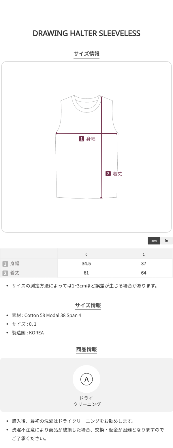Click the 商品情報 section heading
The height and width of the screenshot is (448, 173).
[86, 349]
